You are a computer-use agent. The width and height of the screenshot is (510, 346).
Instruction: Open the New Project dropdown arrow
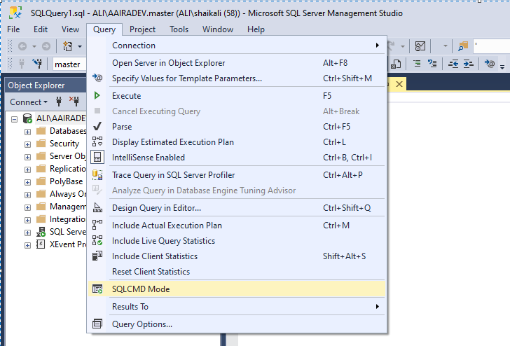pos(80,46)
